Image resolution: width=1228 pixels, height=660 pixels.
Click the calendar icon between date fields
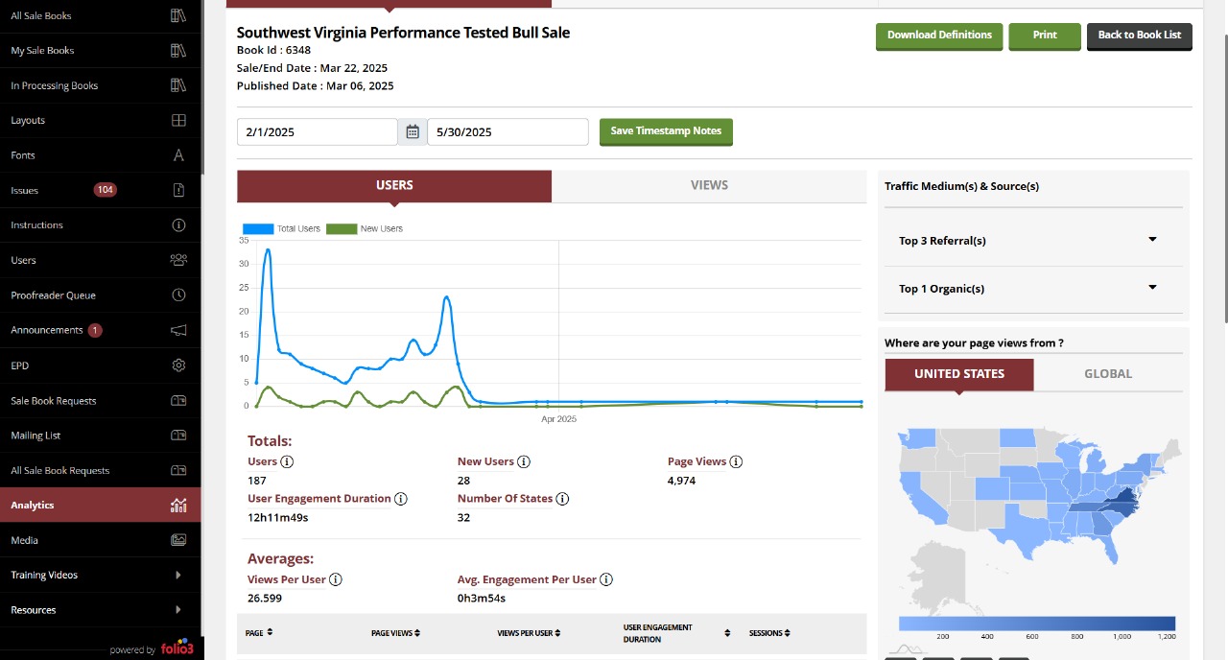[x=413, y=132]
